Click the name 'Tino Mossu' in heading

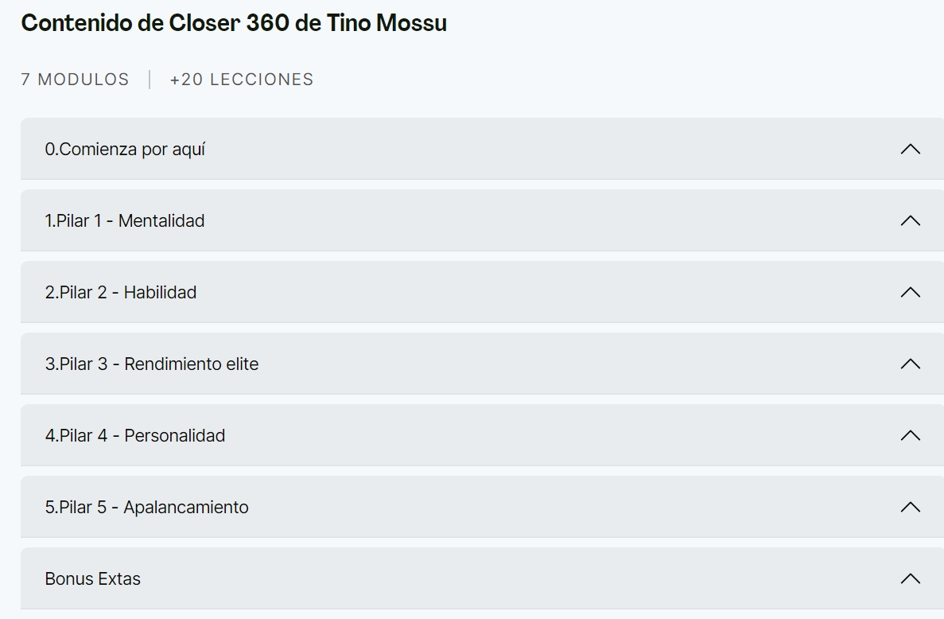point(386,23)
